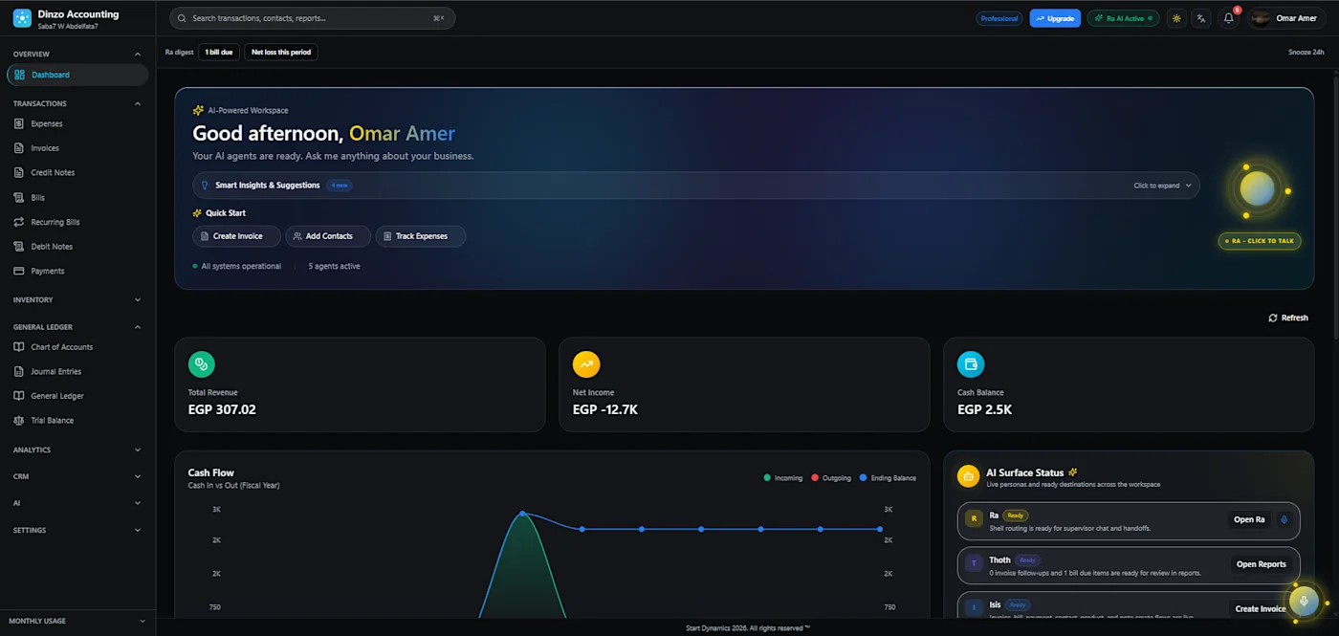Click the Bills sidebar icon
The height and width of the screenshot is (636, 1339).
coord(19,198)
